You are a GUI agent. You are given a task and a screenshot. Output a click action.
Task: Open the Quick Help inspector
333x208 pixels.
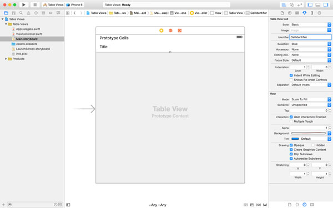point(290,13)
